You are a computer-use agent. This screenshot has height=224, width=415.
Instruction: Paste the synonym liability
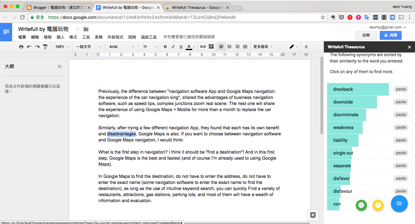(401, 140)
